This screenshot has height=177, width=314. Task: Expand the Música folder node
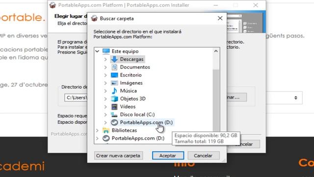tap(105, 91)
